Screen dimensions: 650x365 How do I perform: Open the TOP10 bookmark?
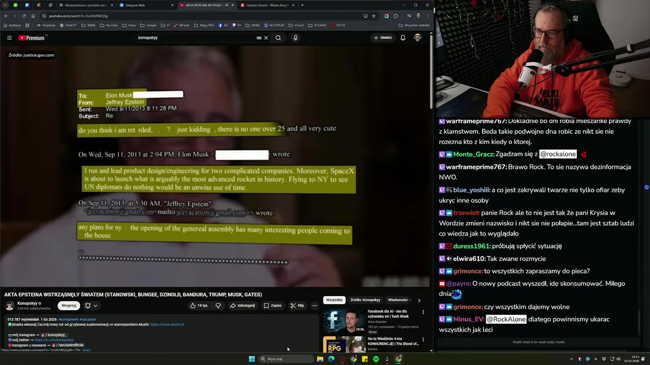(338, 25)
